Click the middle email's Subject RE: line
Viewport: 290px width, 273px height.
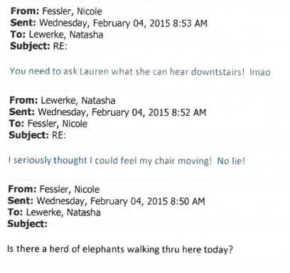(x=37, y=135)
